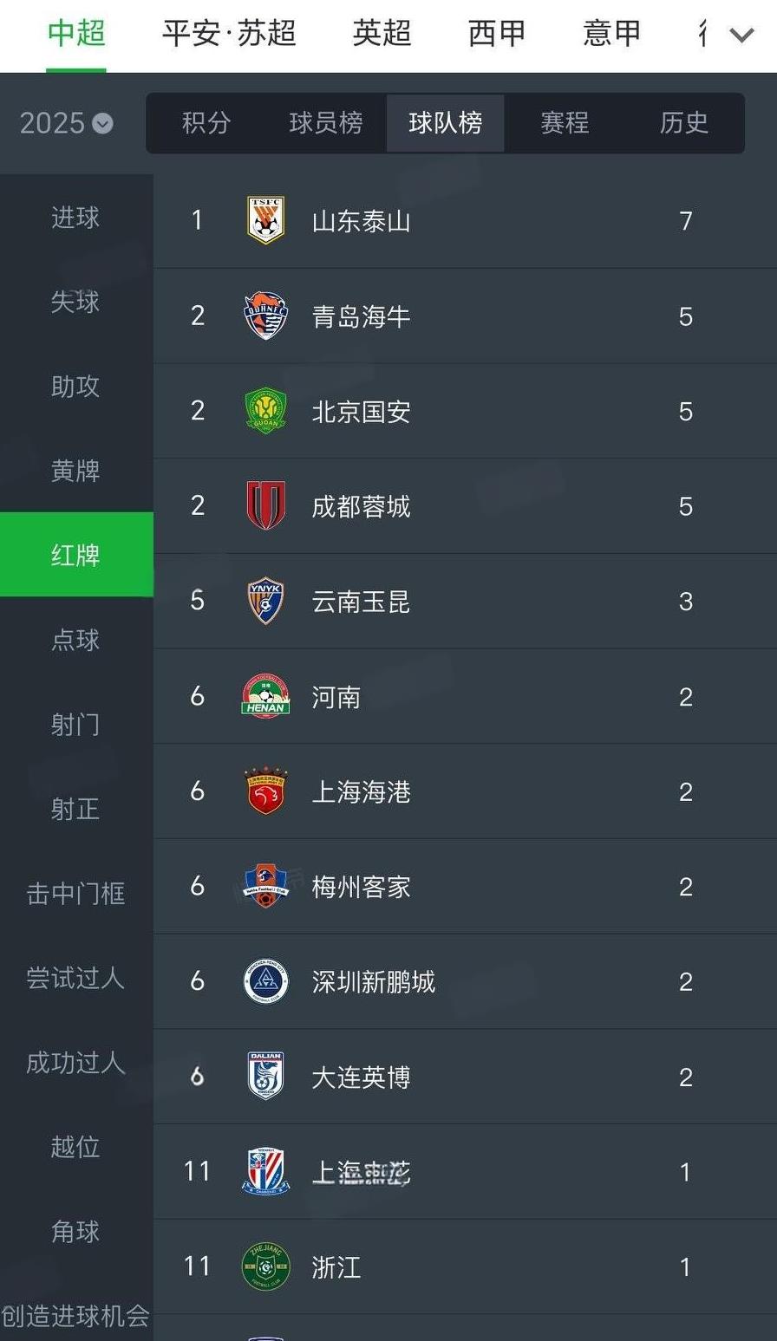The image size is (777, 1341).
Task: Open the Beijing Guoan green badge
Action: pos(265,411)
